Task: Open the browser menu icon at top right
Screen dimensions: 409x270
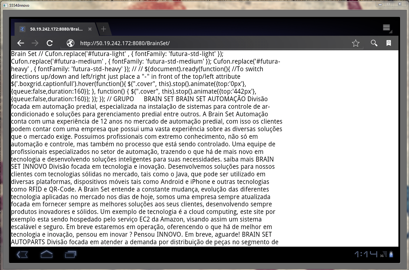Action: [x=387, y=28]
